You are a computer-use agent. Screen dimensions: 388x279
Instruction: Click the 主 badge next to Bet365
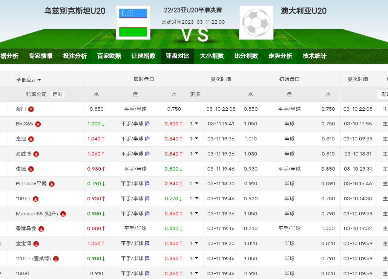[x=38, y=124]
